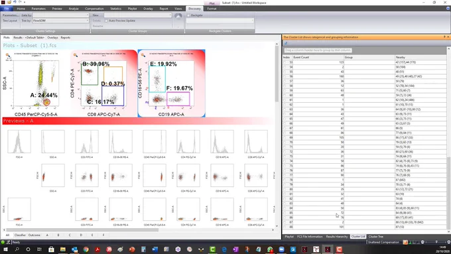Open the Zoom app from the taskbar

pyautogui.click(x=281, y=249)
